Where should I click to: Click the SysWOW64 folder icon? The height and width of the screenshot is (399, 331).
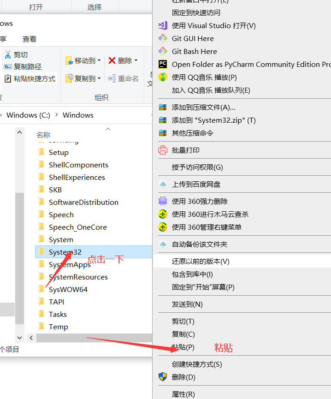pos(41,289)
